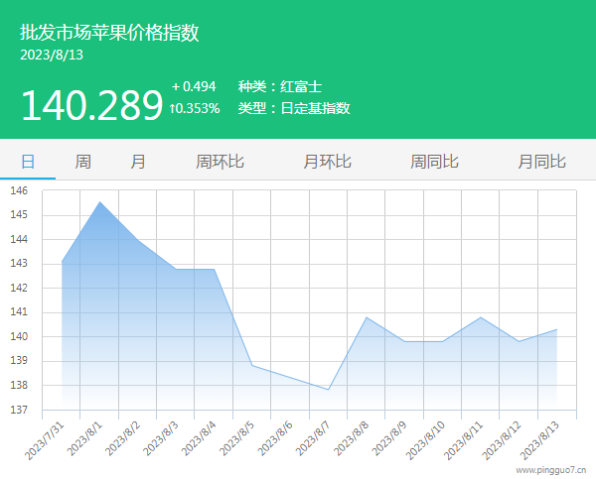Click the 类型：日定基指数 label

pyautogui.click(x=294, y=108)
